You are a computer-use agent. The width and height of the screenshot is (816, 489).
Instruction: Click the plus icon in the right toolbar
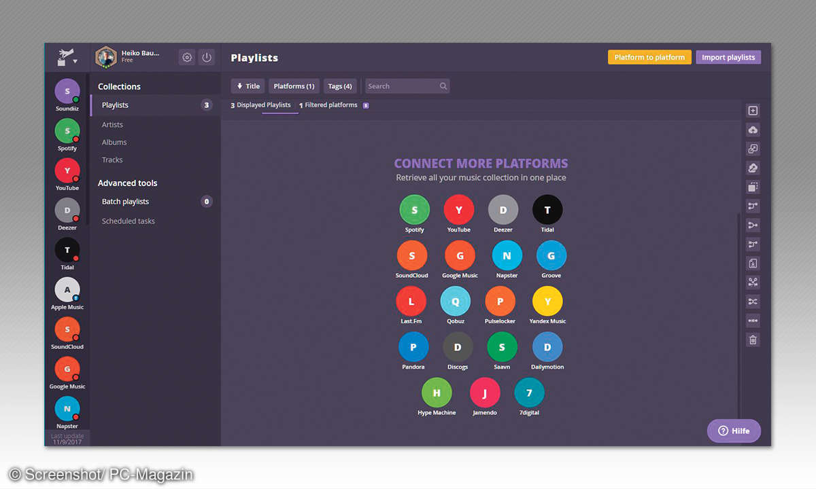[753, 111]
